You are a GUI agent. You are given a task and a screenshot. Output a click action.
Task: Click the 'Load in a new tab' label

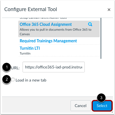pyautogui.click(x=31, y=80)
